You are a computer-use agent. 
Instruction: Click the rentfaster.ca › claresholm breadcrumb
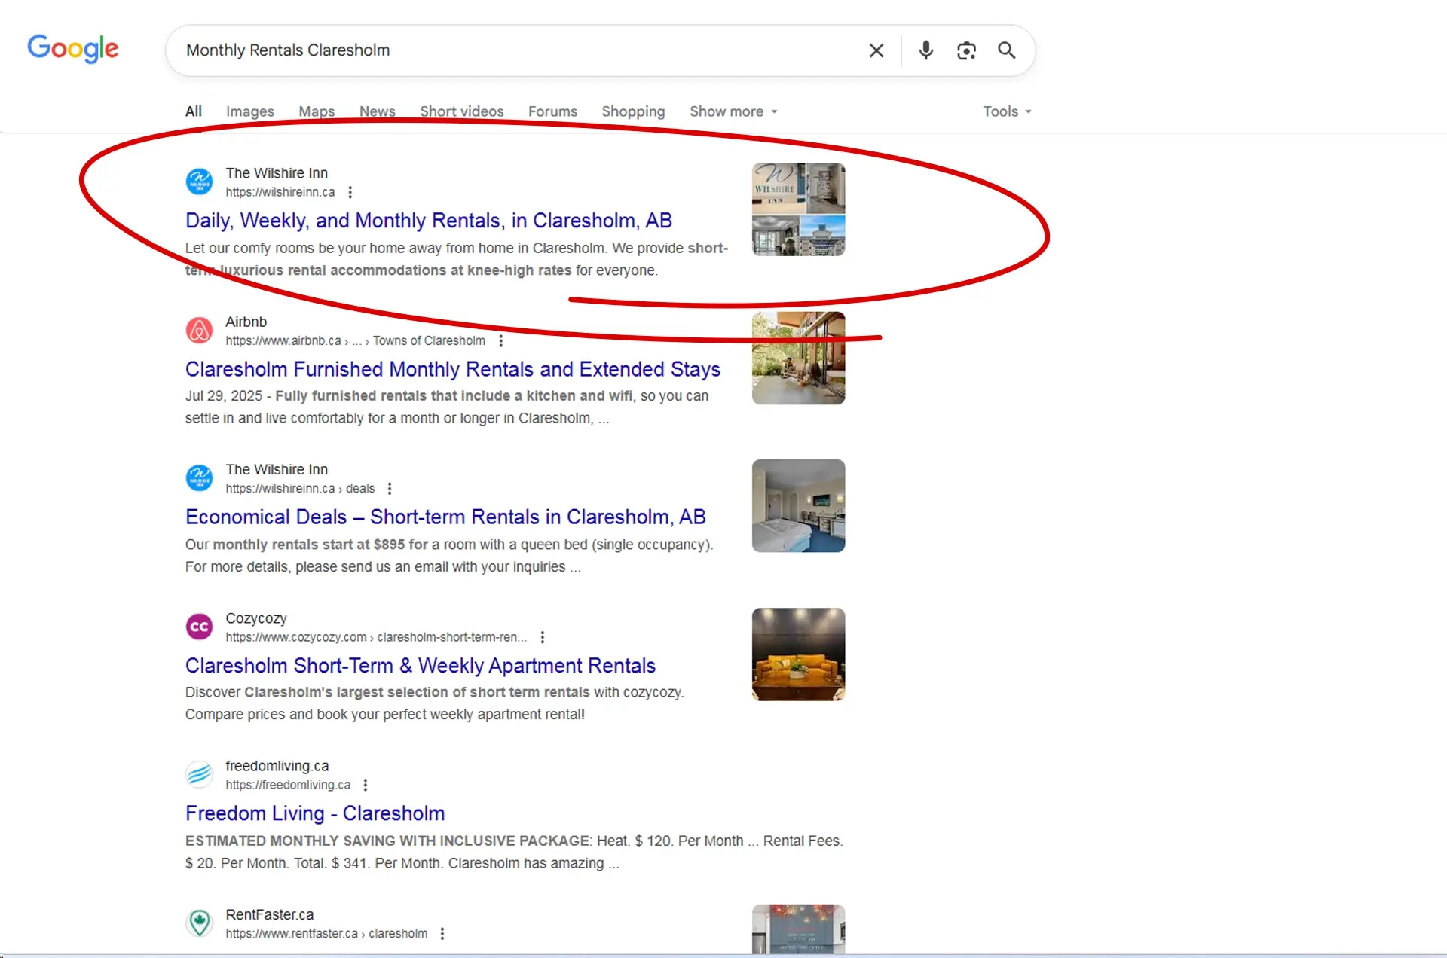pos(326,933)
